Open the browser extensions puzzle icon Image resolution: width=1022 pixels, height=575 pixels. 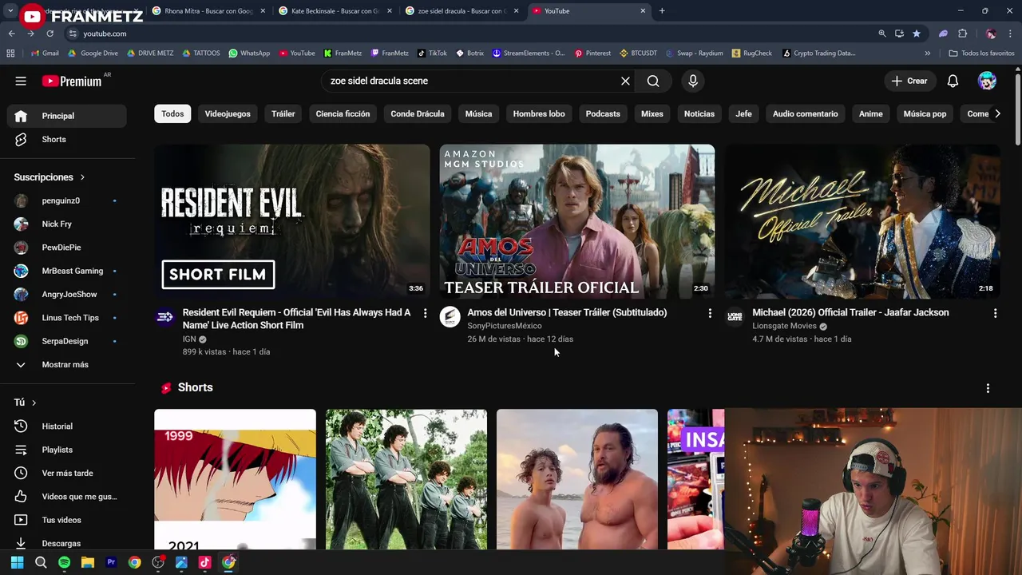click(962, 34)
